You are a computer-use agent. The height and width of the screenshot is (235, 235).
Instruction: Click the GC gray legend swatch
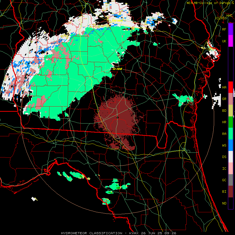point(231,180)
